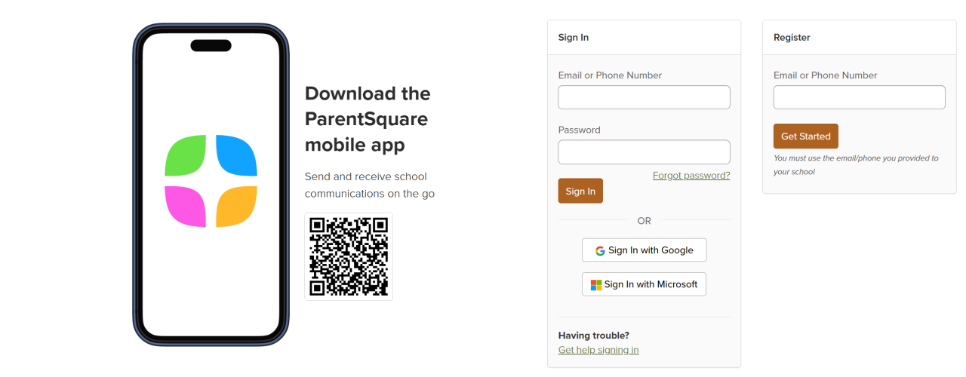Click the Password label
Screen dimensions: 966x377
579,130
